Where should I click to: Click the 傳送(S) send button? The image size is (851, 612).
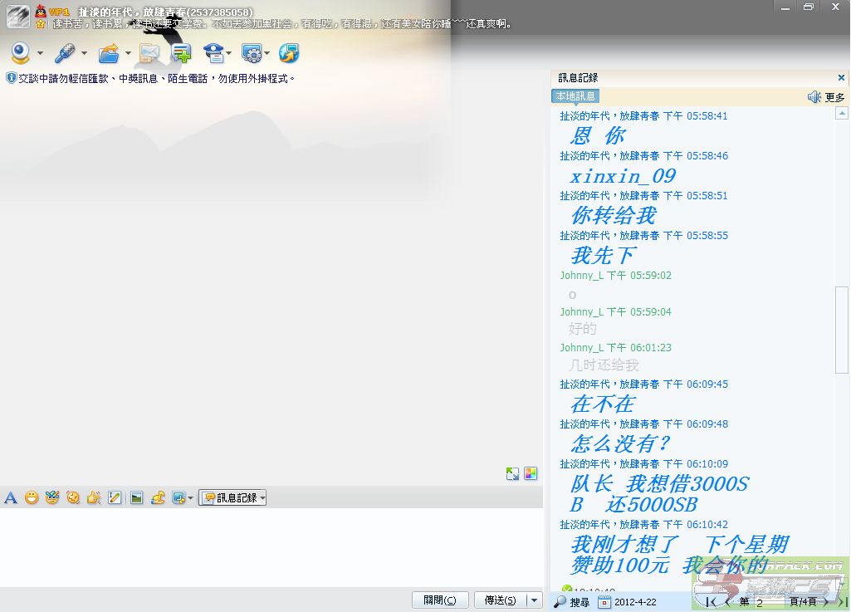coord(500,600)
